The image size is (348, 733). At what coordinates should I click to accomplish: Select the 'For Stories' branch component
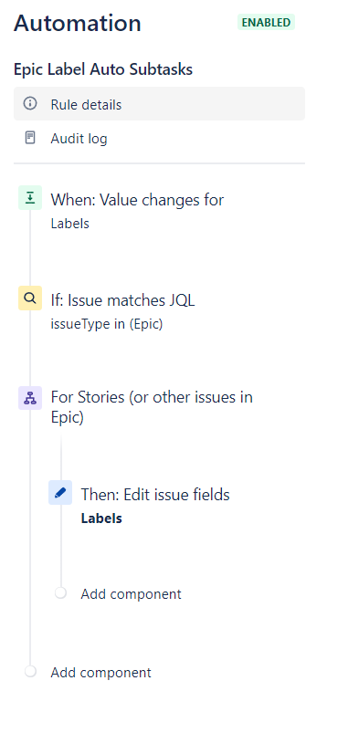pos(152,407)
